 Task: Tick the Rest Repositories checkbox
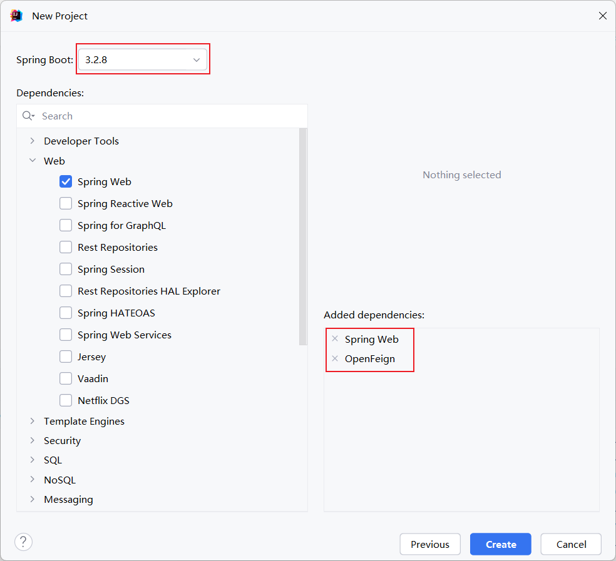tap(66, 247)
